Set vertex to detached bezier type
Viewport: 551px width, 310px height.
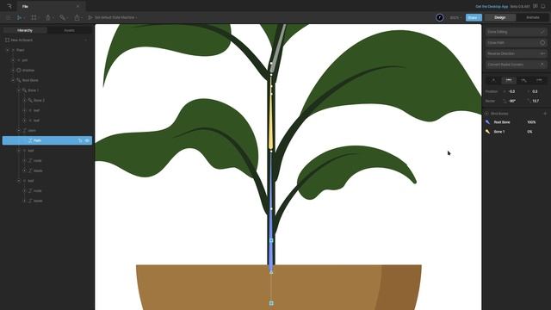pos(523,80)
